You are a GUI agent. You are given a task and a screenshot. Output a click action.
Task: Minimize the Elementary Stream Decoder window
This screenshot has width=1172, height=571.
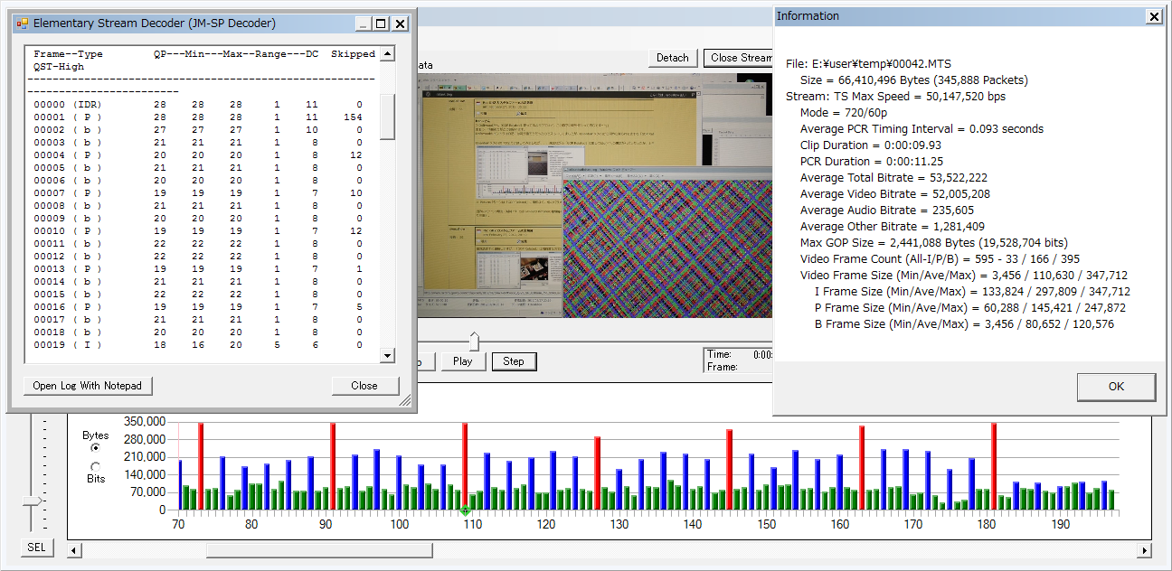363,23
